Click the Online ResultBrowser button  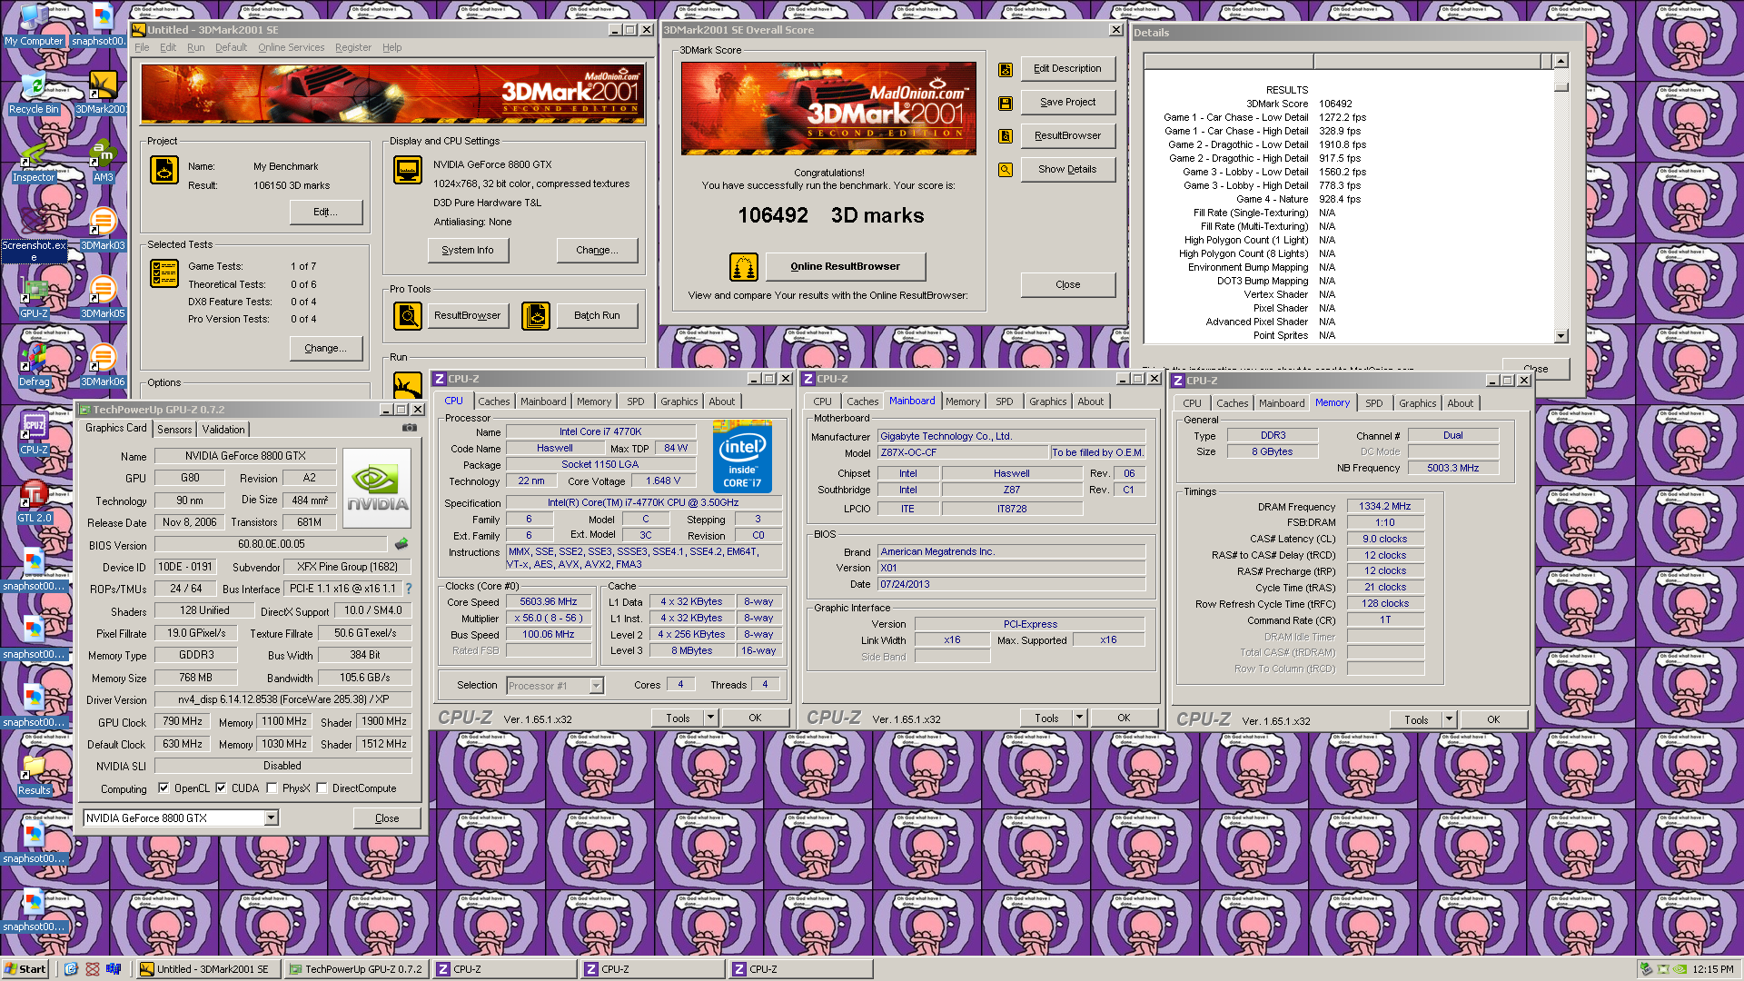pyautogui.click(x=845, y=267)
